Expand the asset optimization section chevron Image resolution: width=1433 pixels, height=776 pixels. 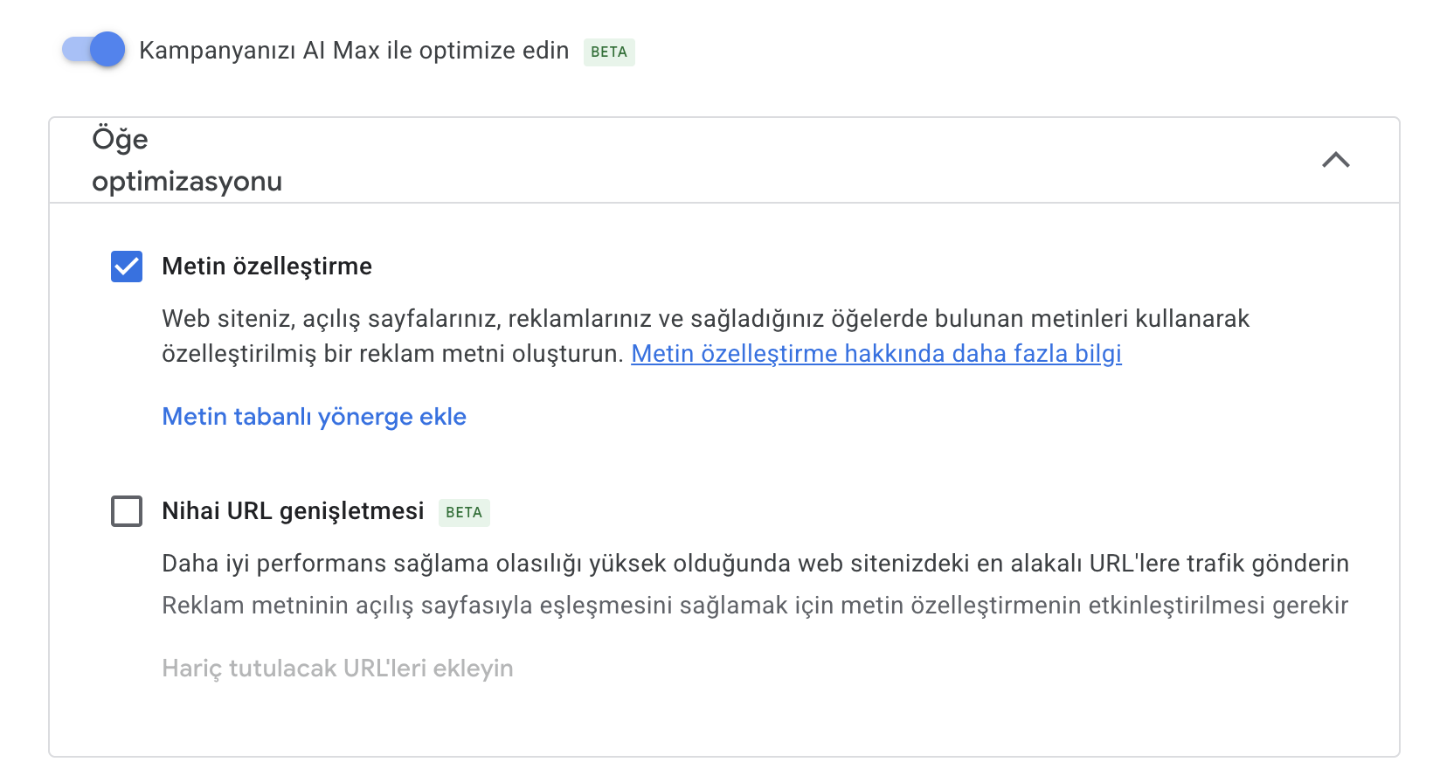pyautogui.click(x=1336, y=161)
